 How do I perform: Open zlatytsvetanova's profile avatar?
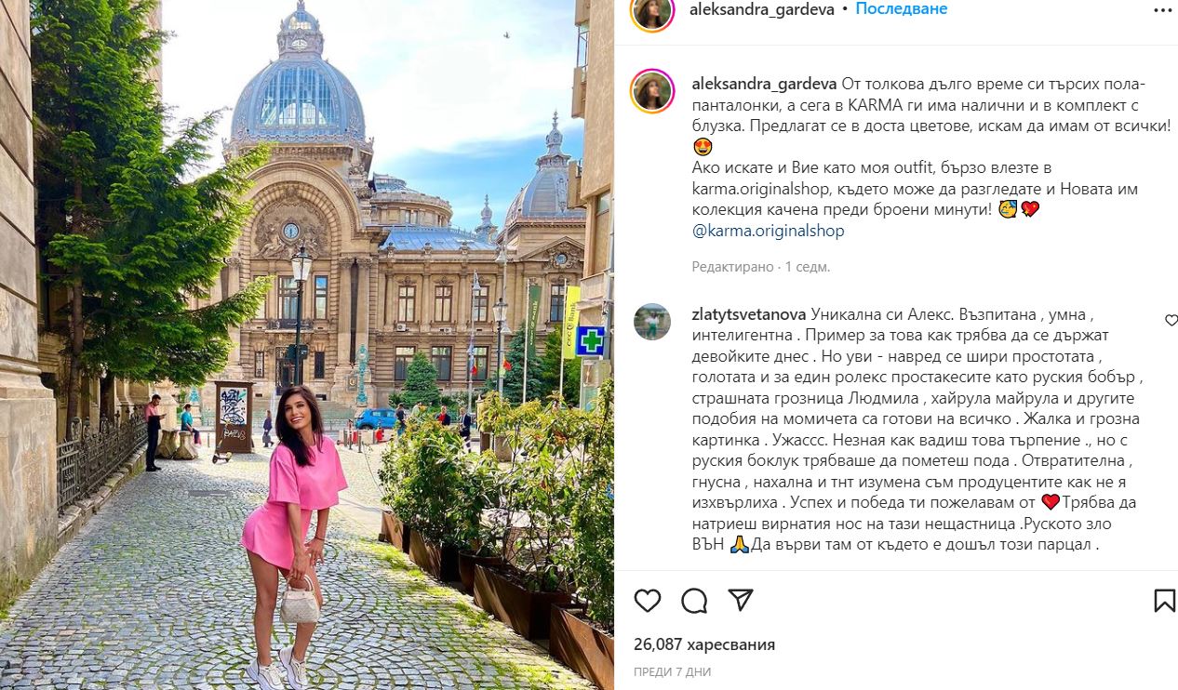point(652,322)
